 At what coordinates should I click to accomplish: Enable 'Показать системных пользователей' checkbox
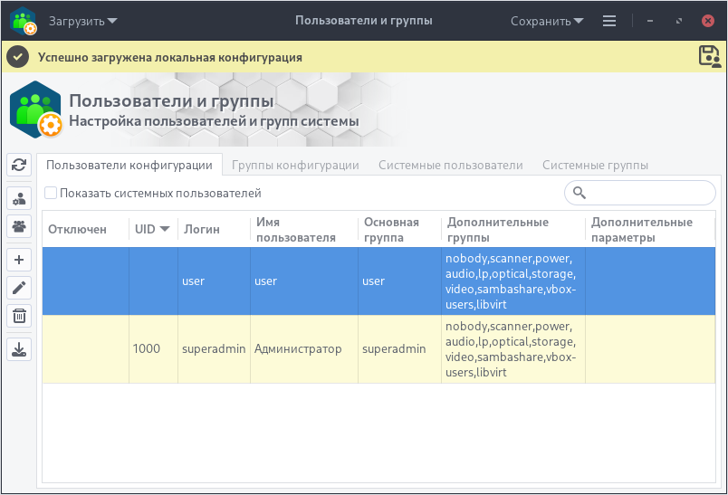pos(51,193)
